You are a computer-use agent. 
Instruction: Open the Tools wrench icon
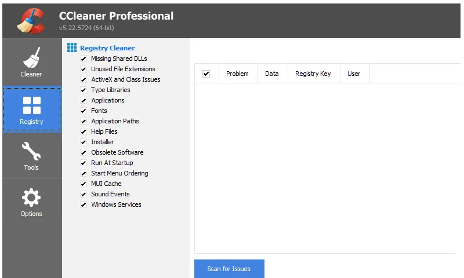coord(31,151)
